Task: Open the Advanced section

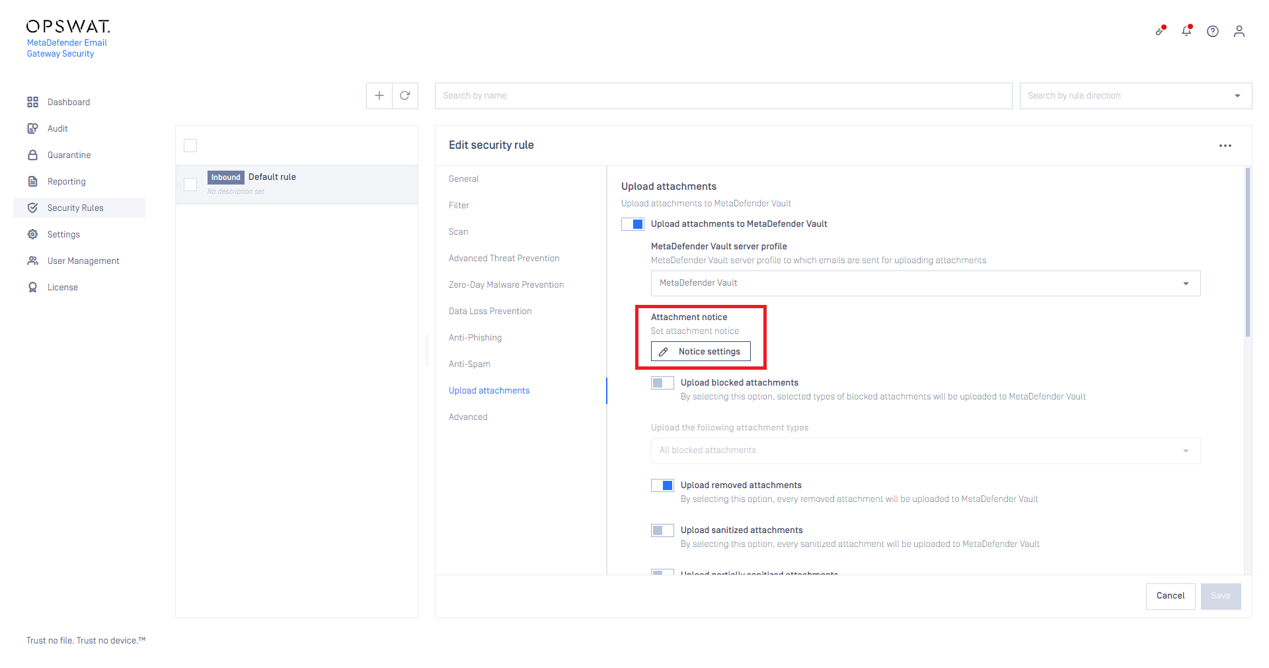Action: 468,417
